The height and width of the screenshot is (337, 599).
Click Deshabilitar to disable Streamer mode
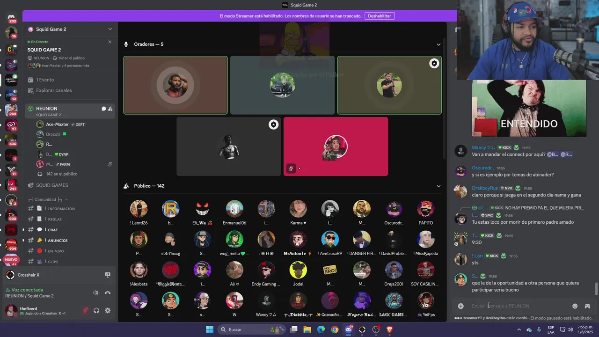tap(379, 16)
